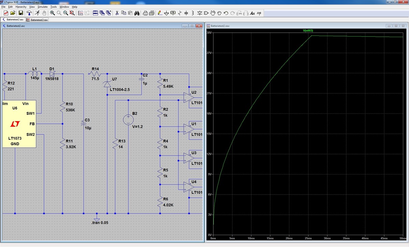The height and width of the screenshot is (247, 409).
Task: Click the C3 capacitor value 10µ
Action: coord(88,128)
